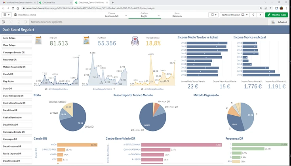Open the Metodo Pagamento DR filter

click(x=17, y=67)
